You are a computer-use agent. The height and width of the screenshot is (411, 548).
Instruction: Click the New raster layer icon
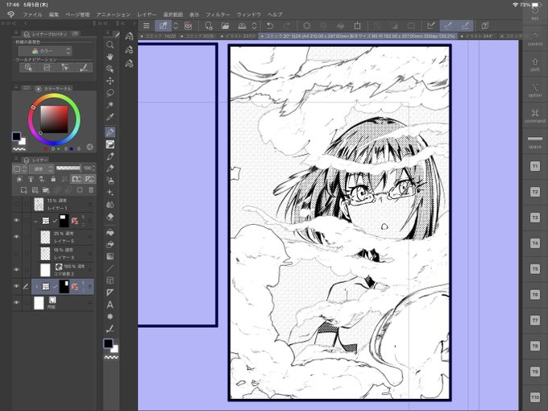[x=23, y=190]
